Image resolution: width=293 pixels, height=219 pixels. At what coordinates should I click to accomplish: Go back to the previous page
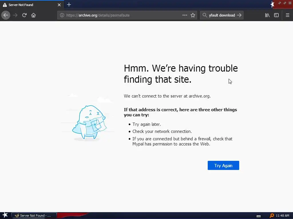[x=6, y=15]
